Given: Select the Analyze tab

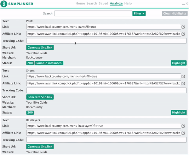Looking at the screenshot, I should pyautogui.click(x=116, y=3).
